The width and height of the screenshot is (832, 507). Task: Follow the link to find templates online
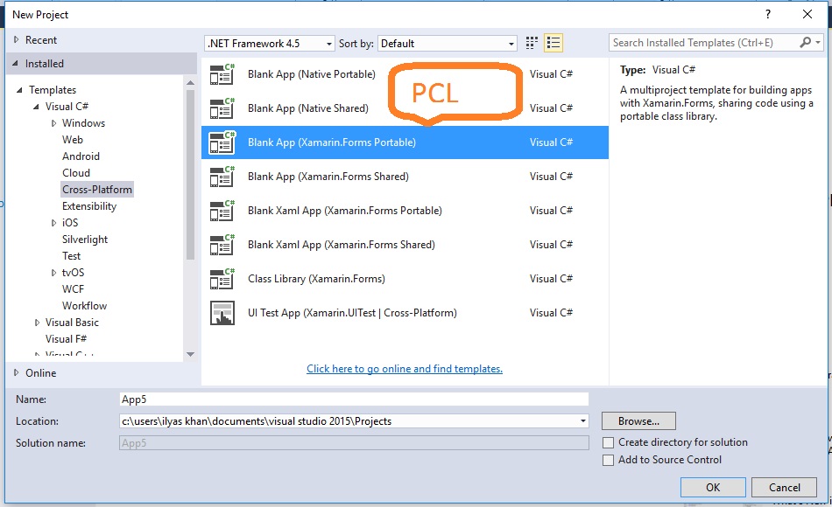[x=404, y=368]
